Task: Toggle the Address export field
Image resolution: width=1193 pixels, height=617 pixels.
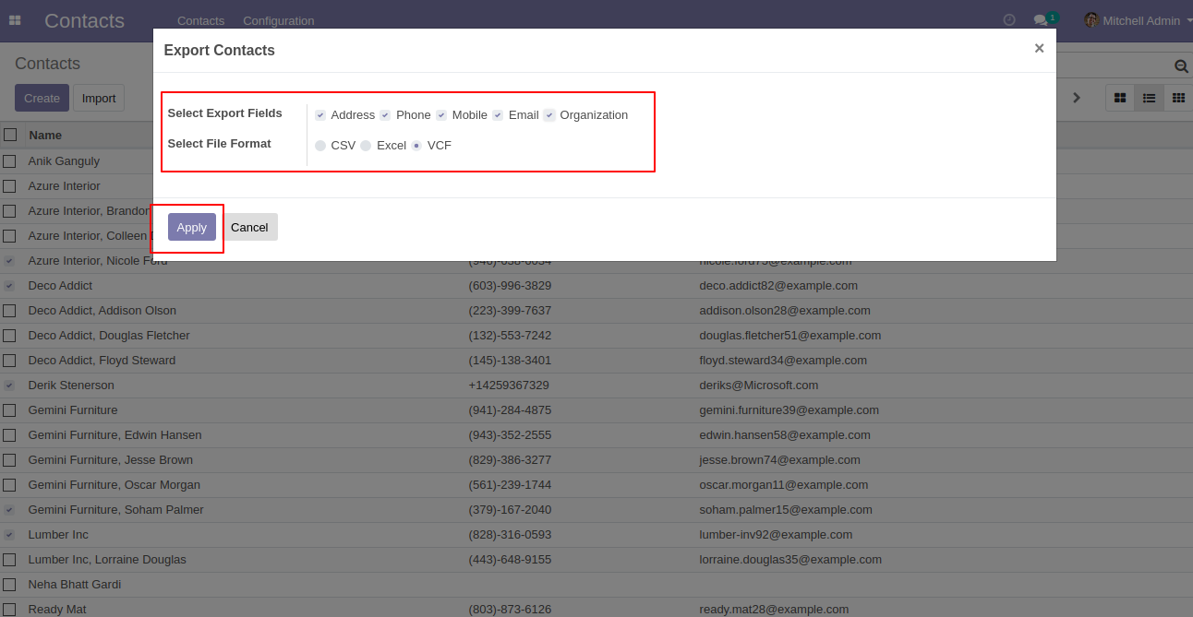Action: click(x=320, y=115)
